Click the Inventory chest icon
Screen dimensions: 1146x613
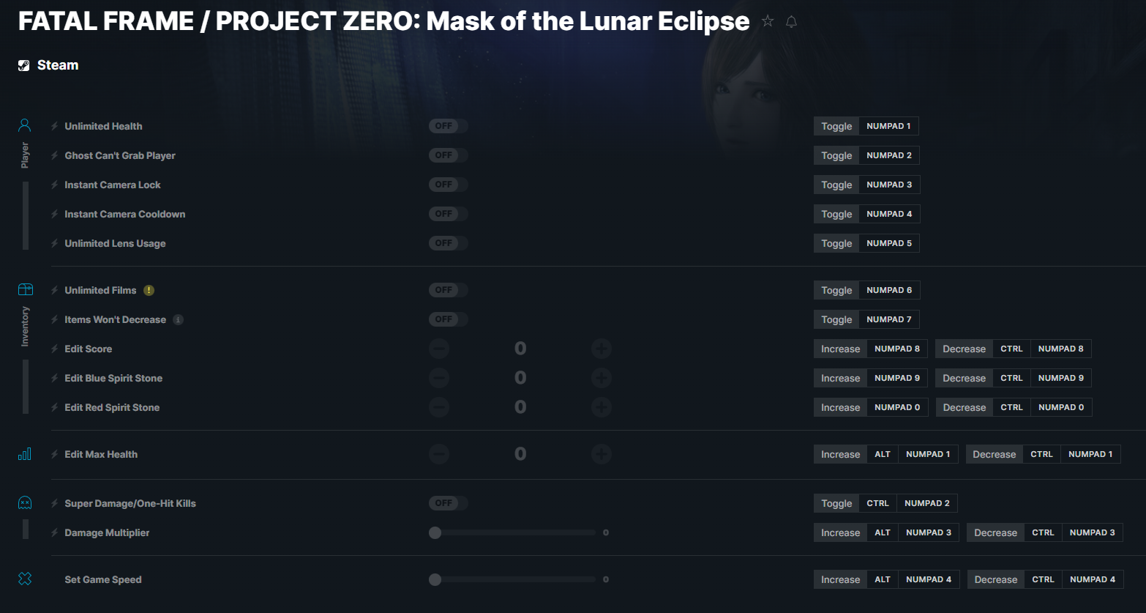25,289
